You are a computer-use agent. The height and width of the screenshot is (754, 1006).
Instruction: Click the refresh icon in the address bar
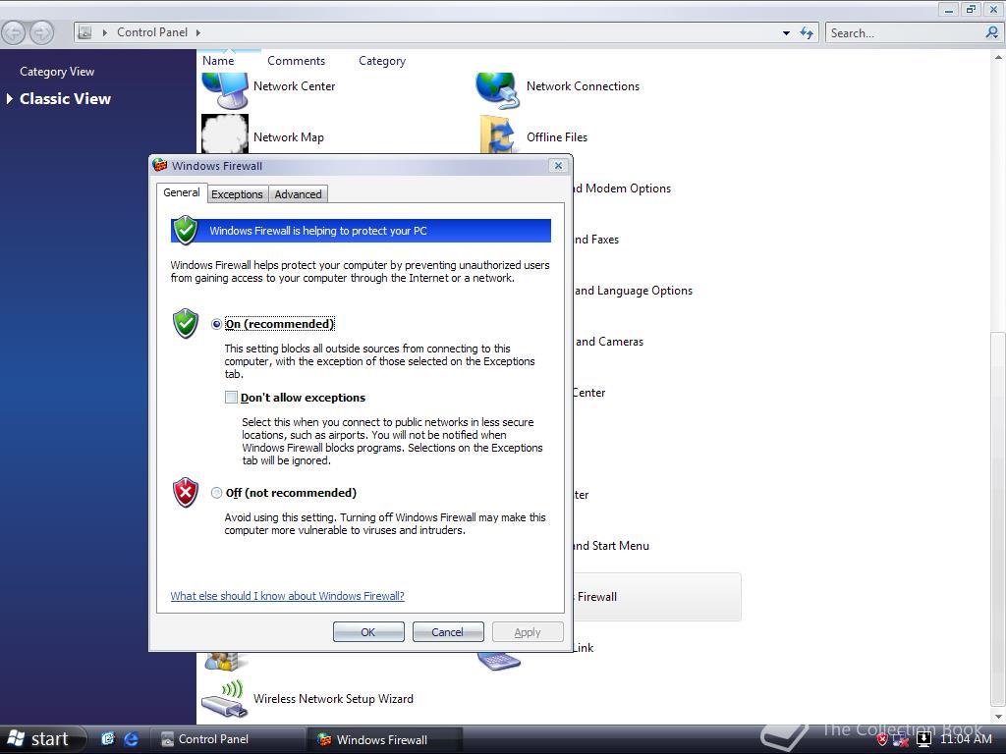[807, 32]
